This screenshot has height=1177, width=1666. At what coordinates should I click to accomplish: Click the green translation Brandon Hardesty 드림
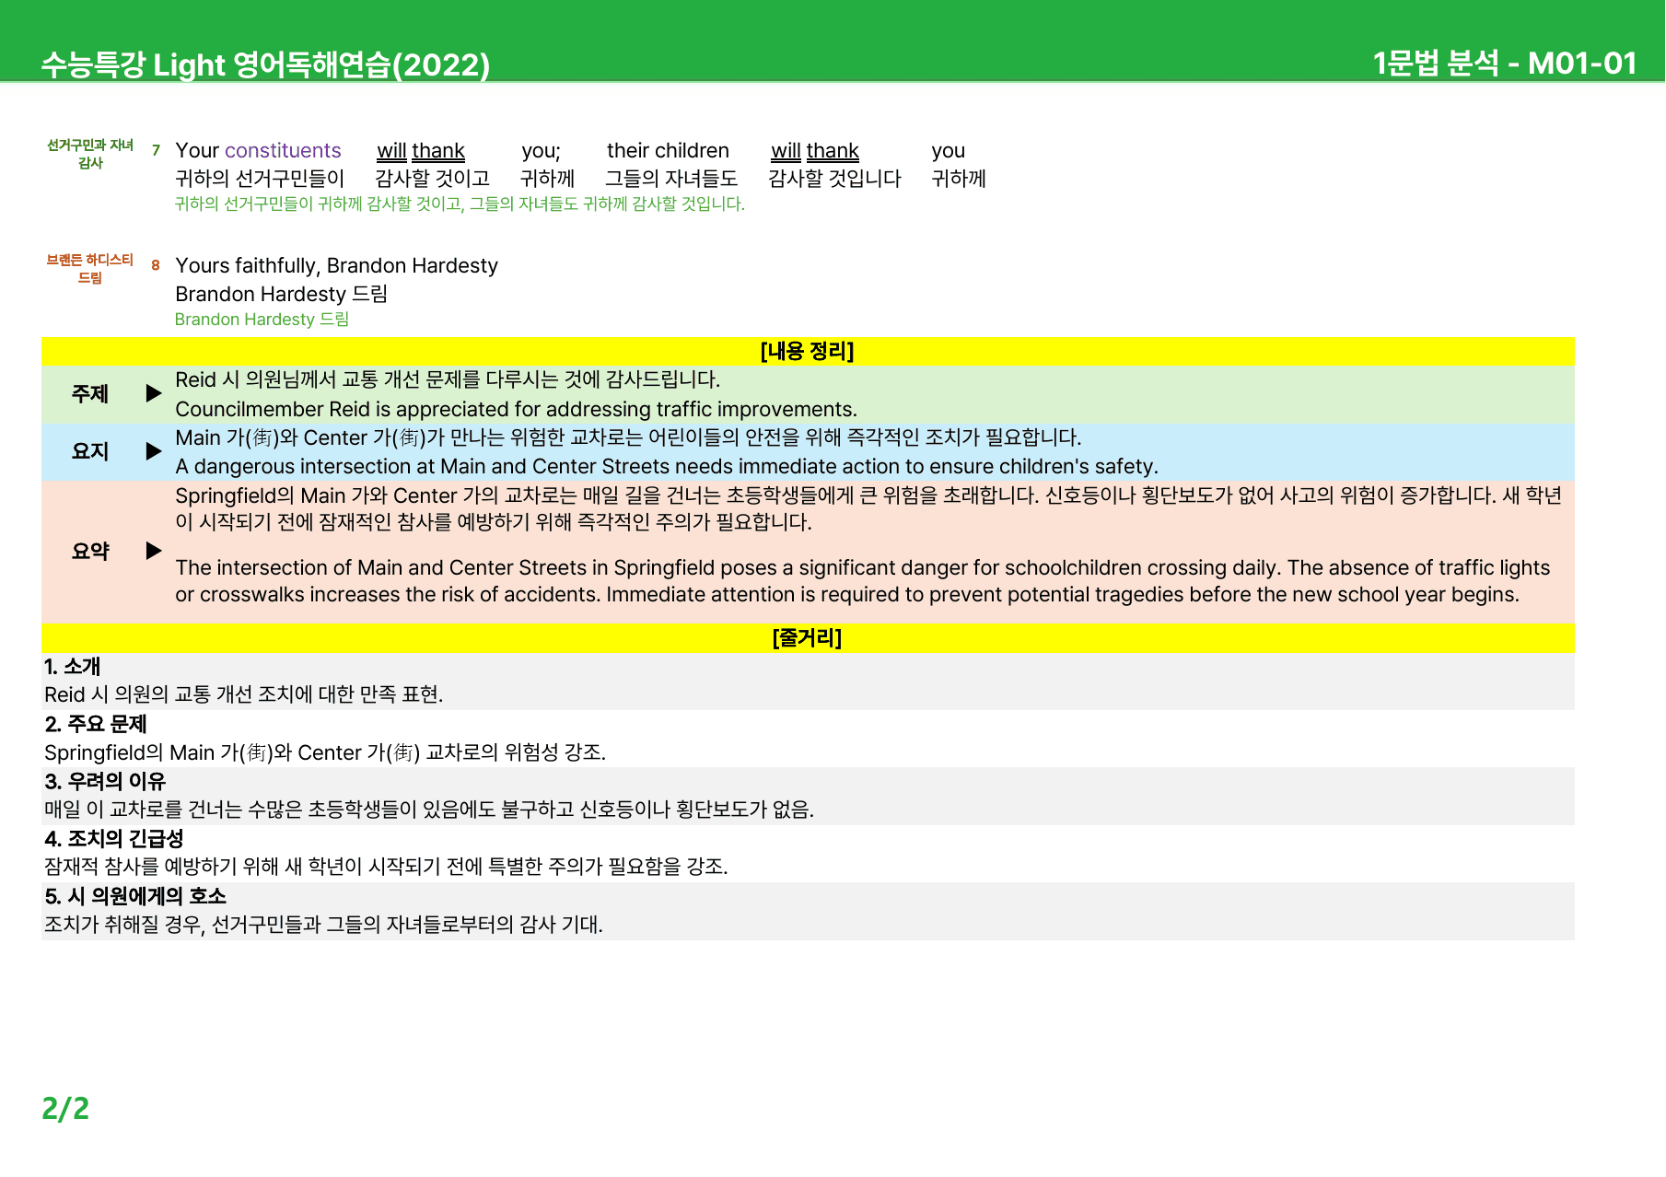pyautogui.click(x=262, y=319)
